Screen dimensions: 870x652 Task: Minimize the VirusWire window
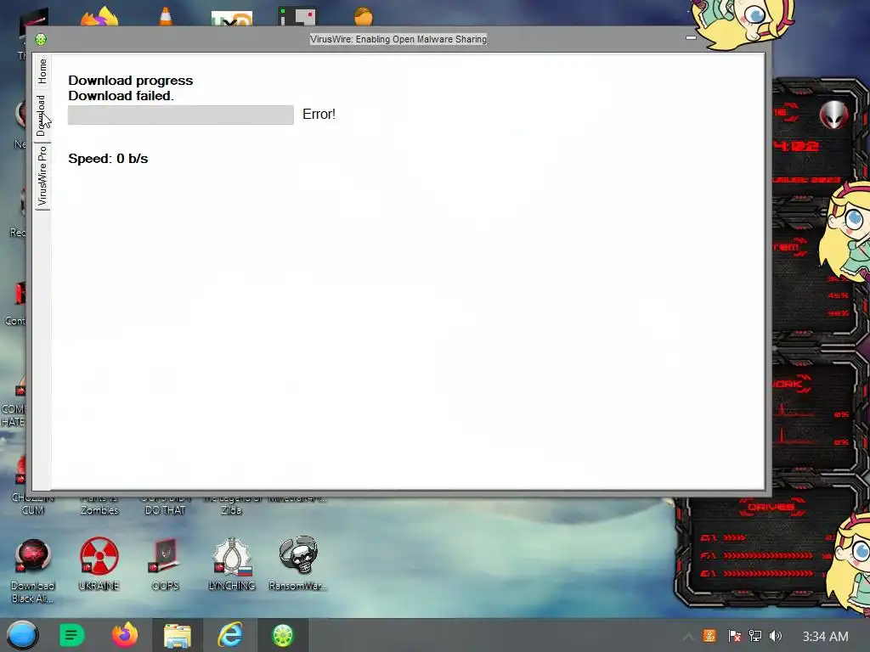(691, 37)
